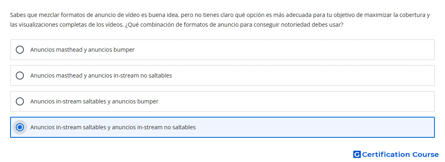
Task: Click label 'Anuncios masthead y anuncios in-stream no saltables'
Action: [x=101, y=76]
